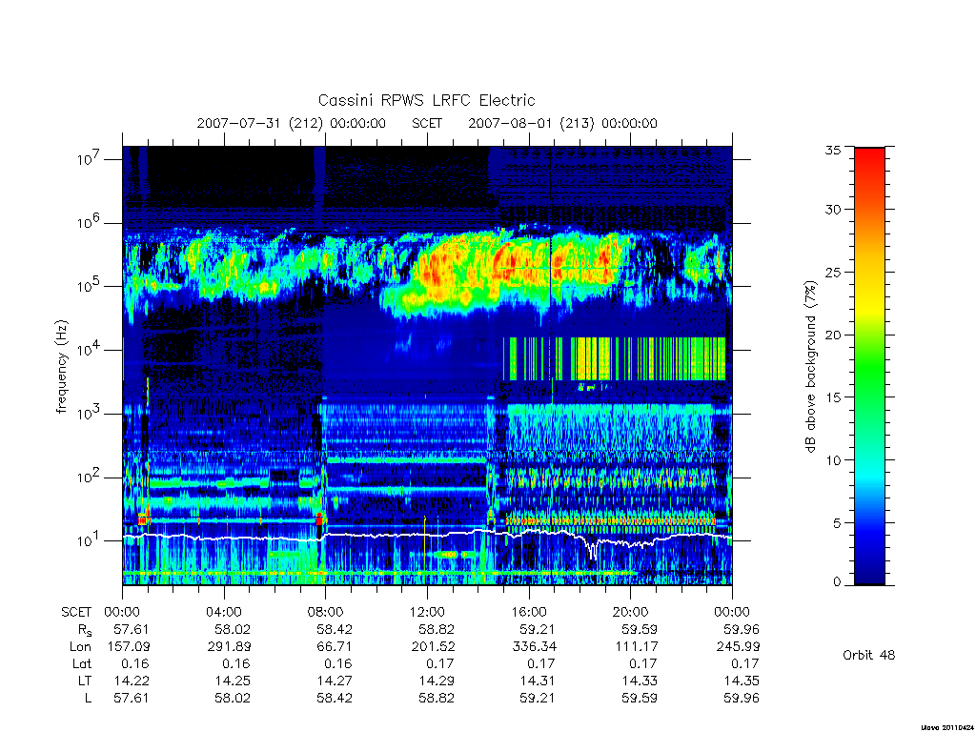Click the LT value '14.31'
Screen dimensions: 976x732
pyautogui.click(x=538, y=681)
